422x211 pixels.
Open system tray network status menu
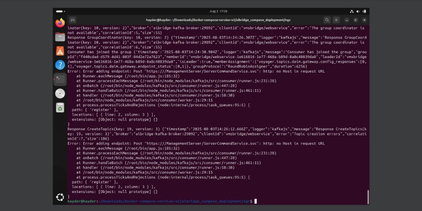click(352, 11)
